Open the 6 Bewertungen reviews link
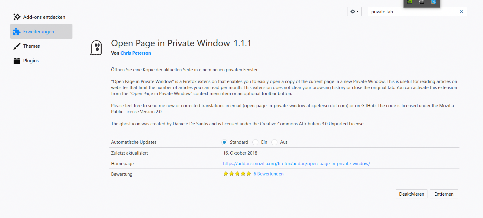This screenshot has width=483, height=218. coord(268,174)
